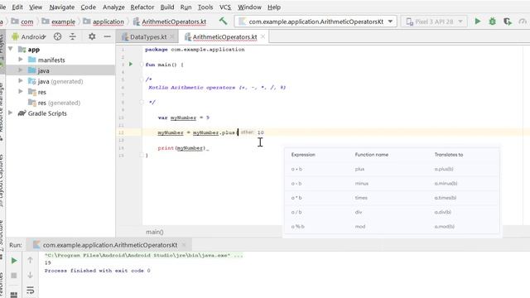The width and height of the screenshot is (530, 298).
Task: Click the gutter run arrow beside fun main
Action: 131,65
